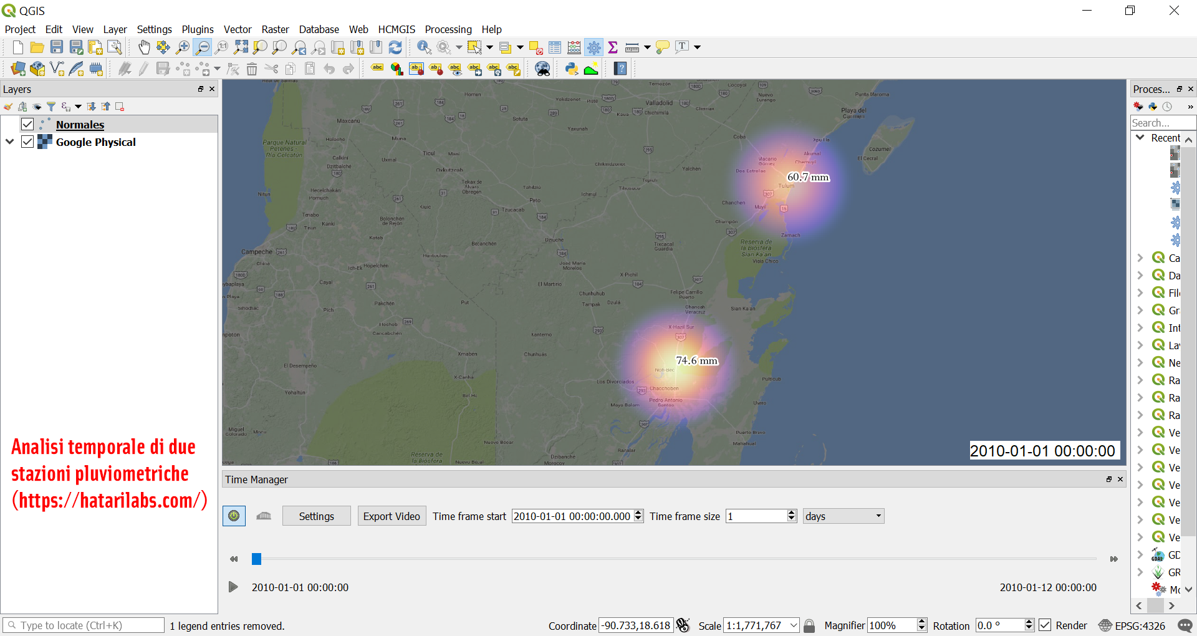Toggle the extents coordinate display icon
The height and width of the screenshot is (636, 1197).
point(683,625)
